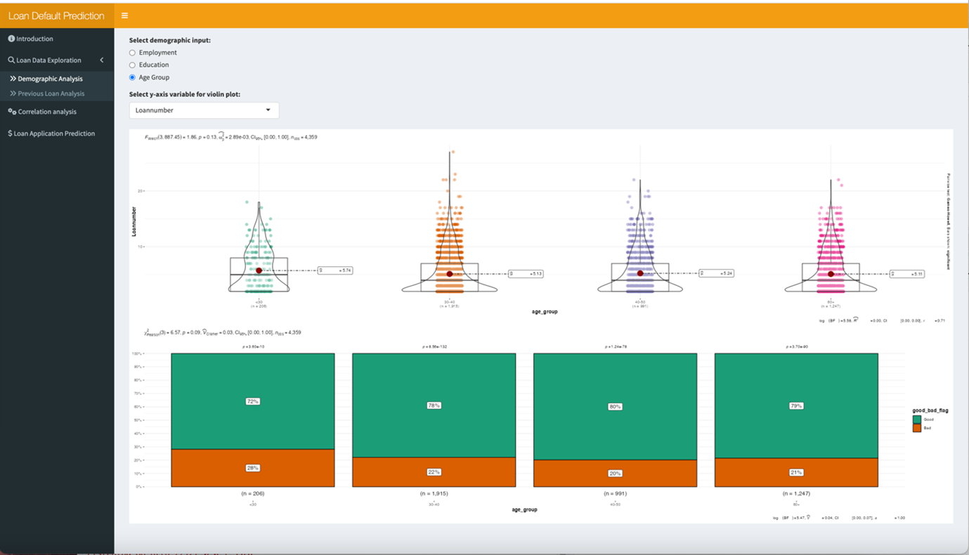Click the Loan Default Prediction header title
The image size is (969, 555).
click(x=56, y=15)
